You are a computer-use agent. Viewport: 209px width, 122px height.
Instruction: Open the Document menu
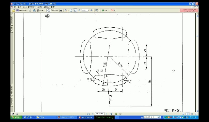coord(32,7)
